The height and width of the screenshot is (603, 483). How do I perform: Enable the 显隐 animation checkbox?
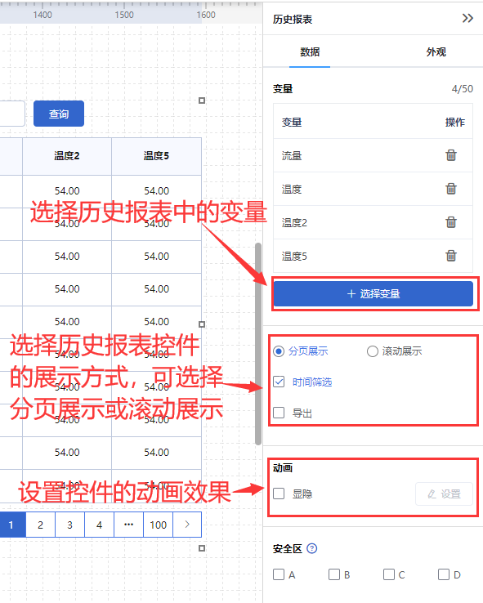coord(279,494)
